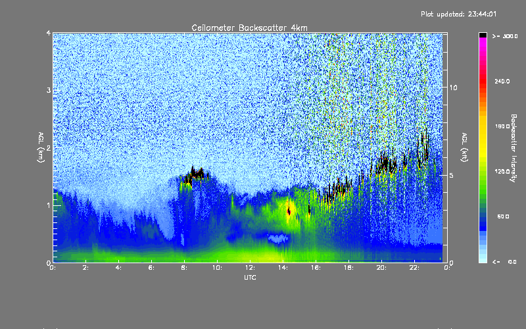Image resolution: width=526 pixels, height=329 pixels.
Task: Click the 'Backscatter Intensity' colorbar title
Action: [x=514, y=148]
